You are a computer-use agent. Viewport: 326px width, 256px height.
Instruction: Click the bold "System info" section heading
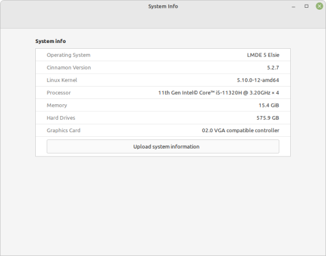click(51, 41)
